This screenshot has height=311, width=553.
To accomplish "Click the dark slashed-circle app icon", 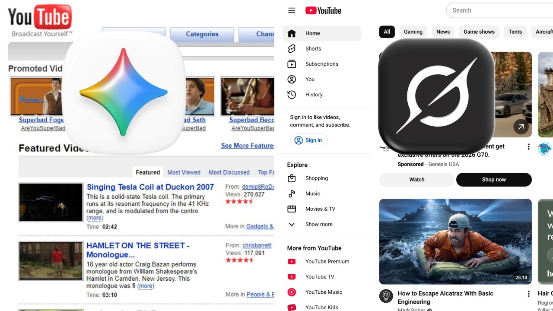I will point(436,96).
